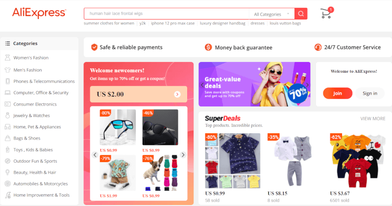Click the Jewelry & Watches ring icon
The image size is (392, 206).
point(7,115)
